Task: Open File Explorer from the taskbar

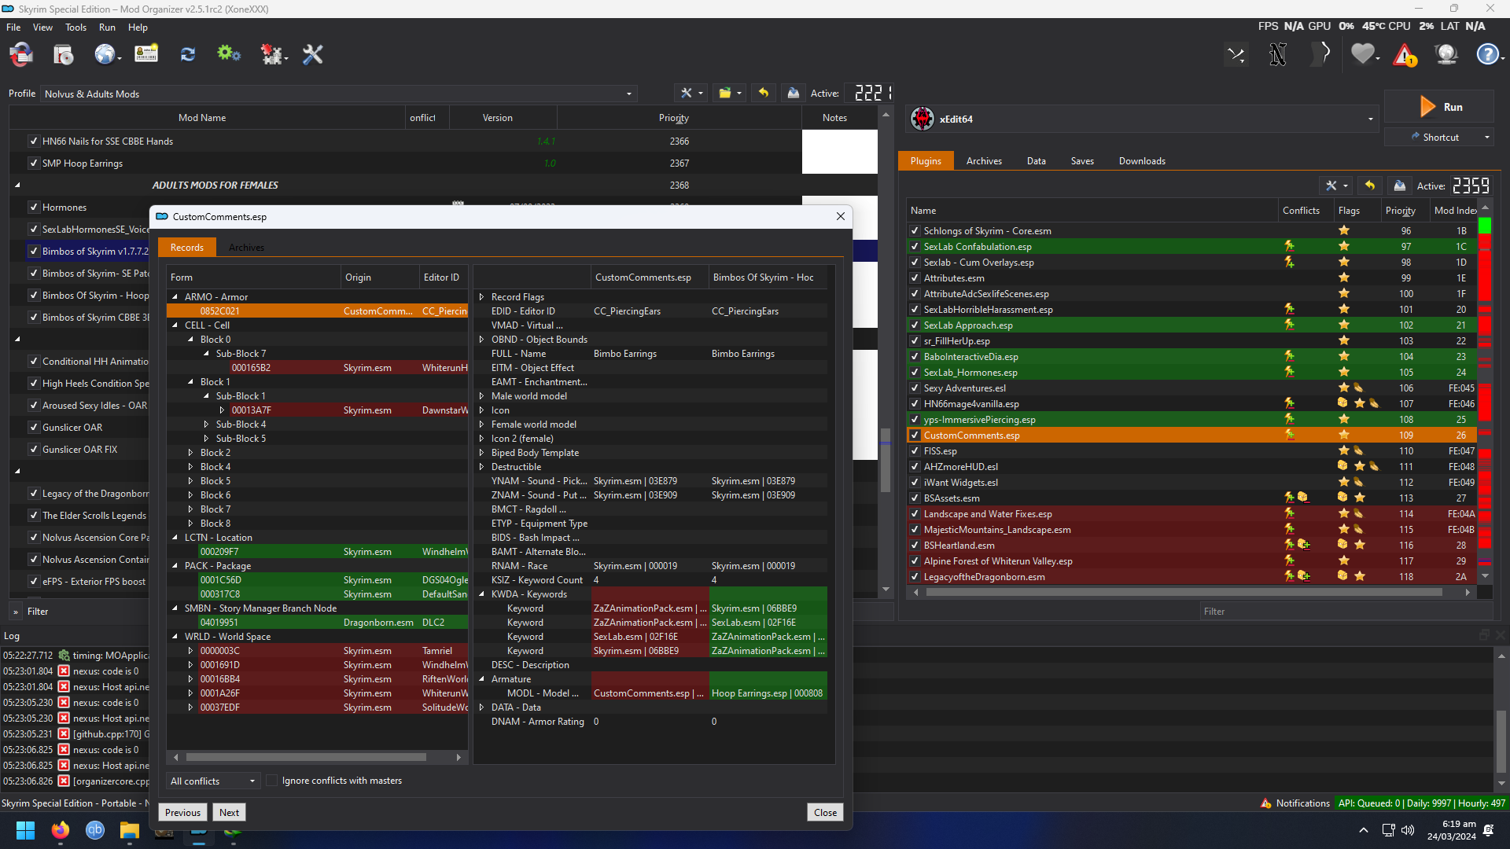Action: 130,830
